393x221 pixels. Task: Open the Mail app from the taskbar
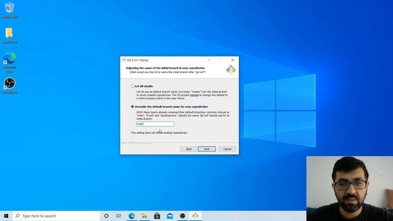(169, 215)
